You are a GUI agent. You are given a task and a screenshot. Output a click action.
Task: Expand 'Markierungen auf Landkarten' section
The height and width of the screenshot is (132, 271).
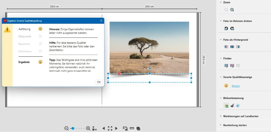pyautogui.click(x=241, y=116)
